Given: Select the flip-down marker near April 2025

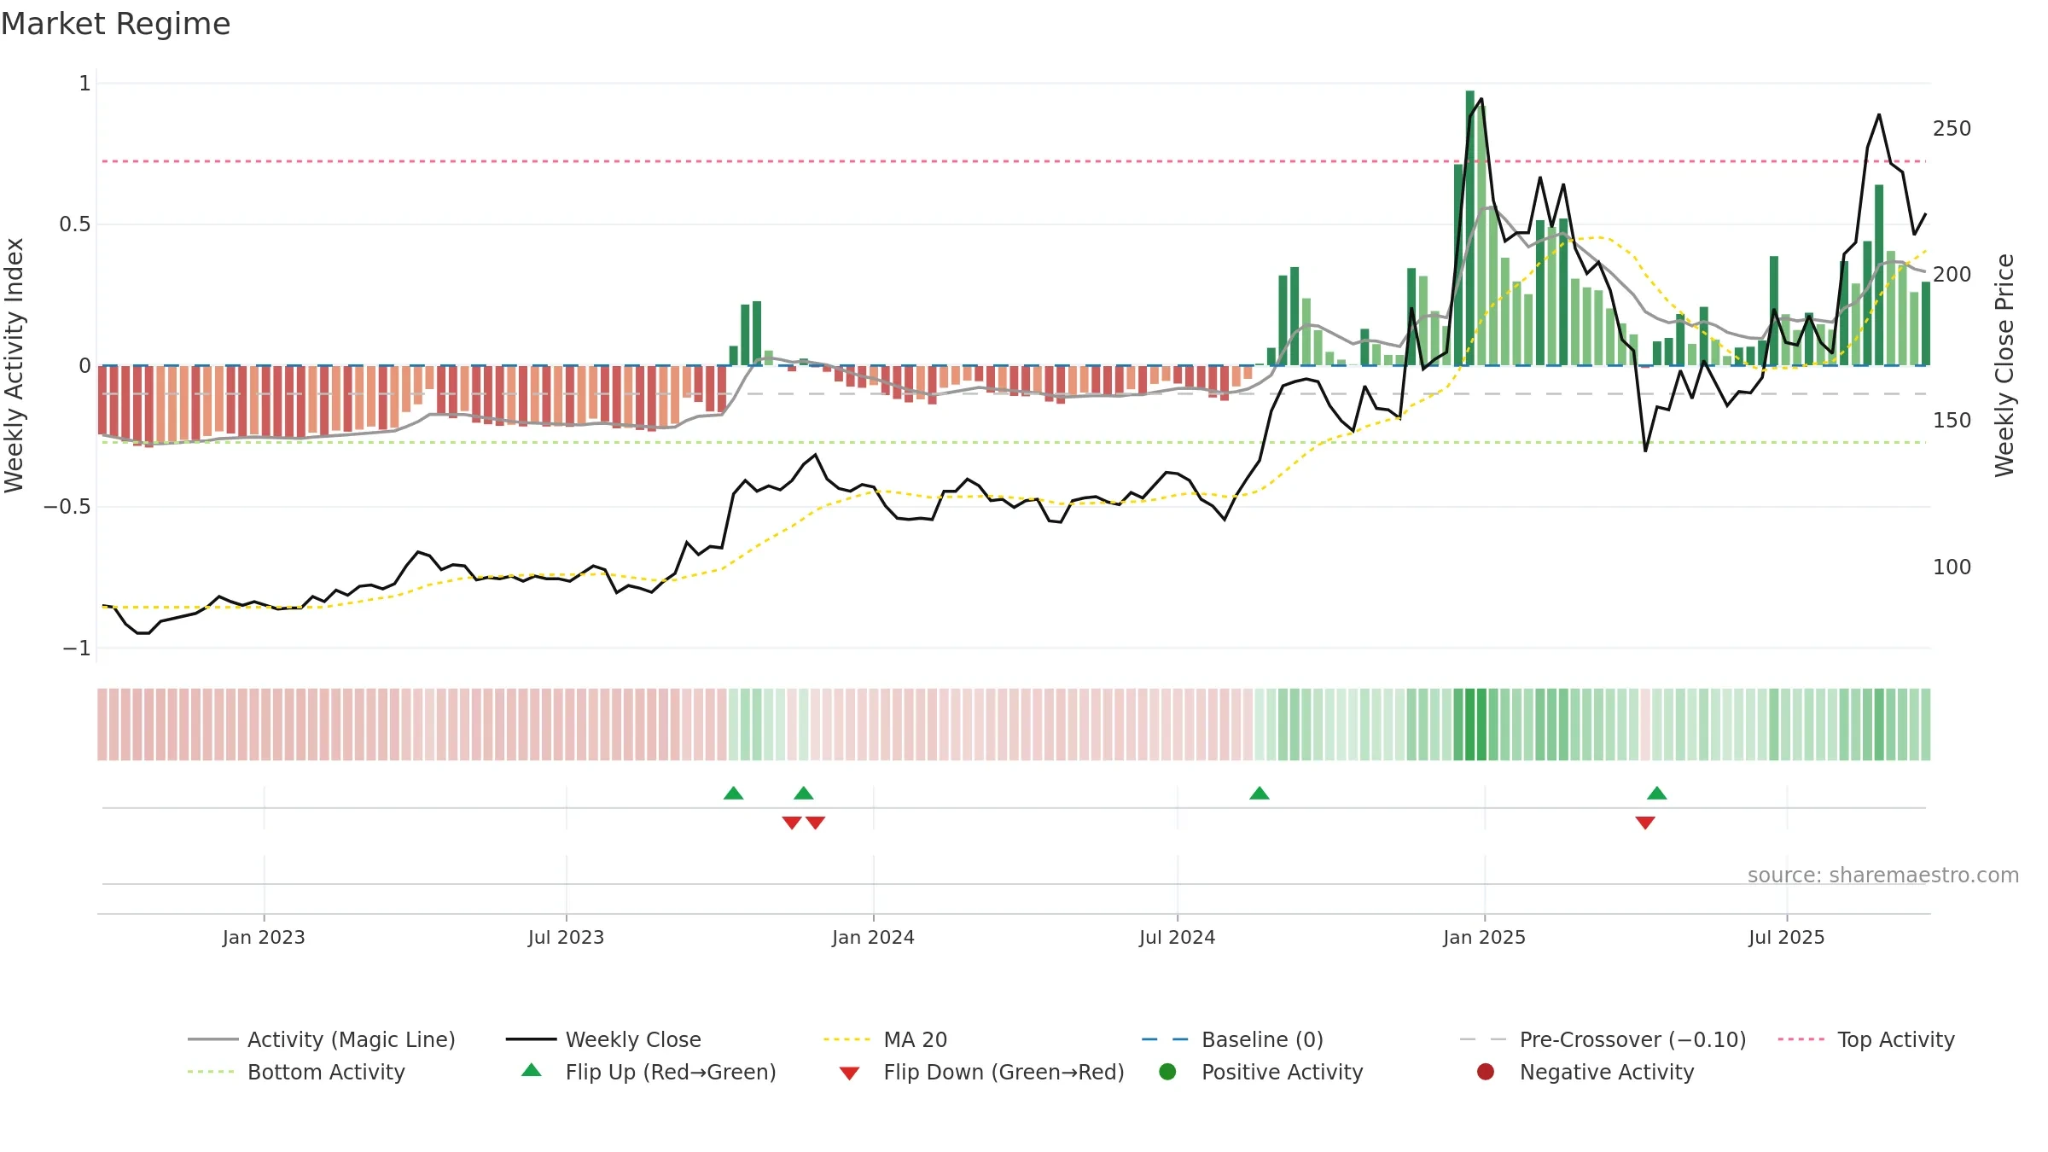Looking at the screenshot, I should (x=1645, y=823).
